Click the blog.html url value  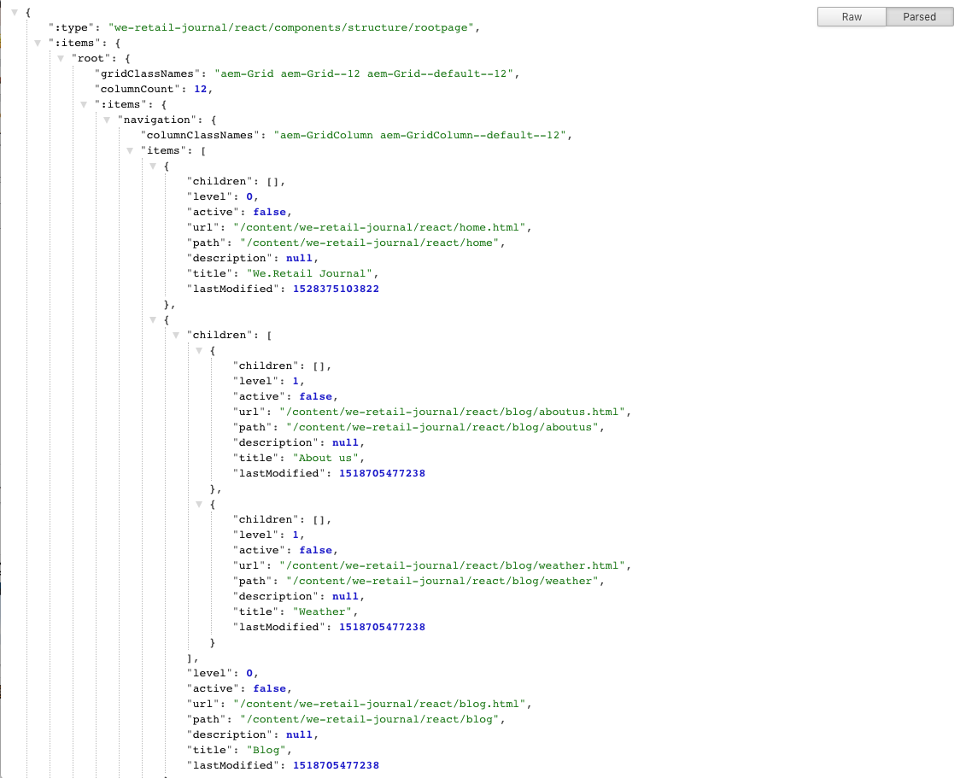[x=379, y=704]
